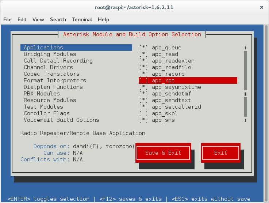Click the Save & Exit button
Screen dimensions: 269x203
[x=163, y=153]
